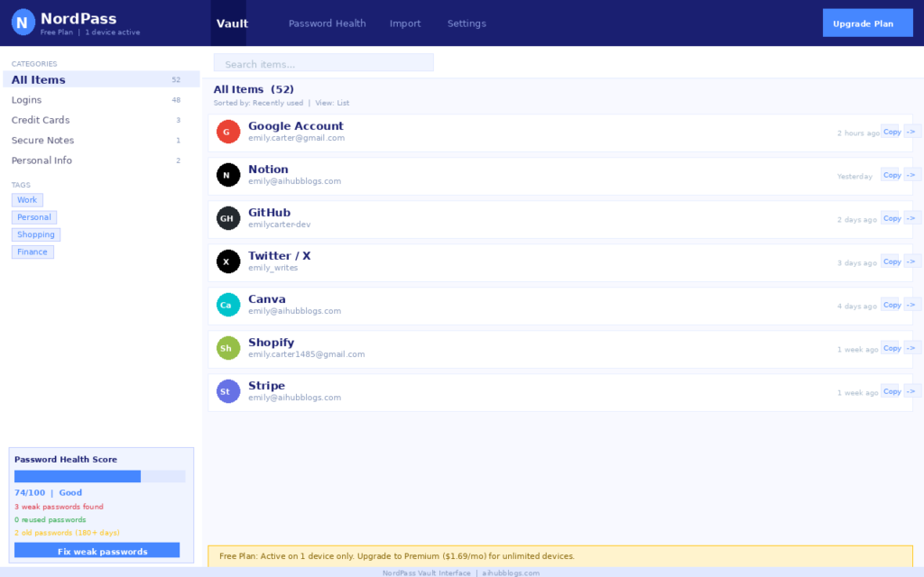Open the Settings tab
The image size is (924, 577).
pos(467,23)
